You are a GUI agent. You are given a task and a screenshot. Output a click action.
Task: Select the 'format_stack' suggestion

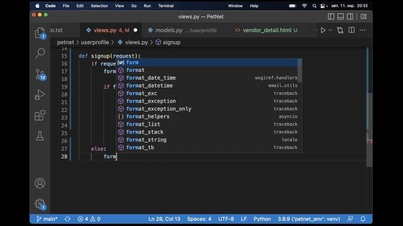click(x=207, y=132)
